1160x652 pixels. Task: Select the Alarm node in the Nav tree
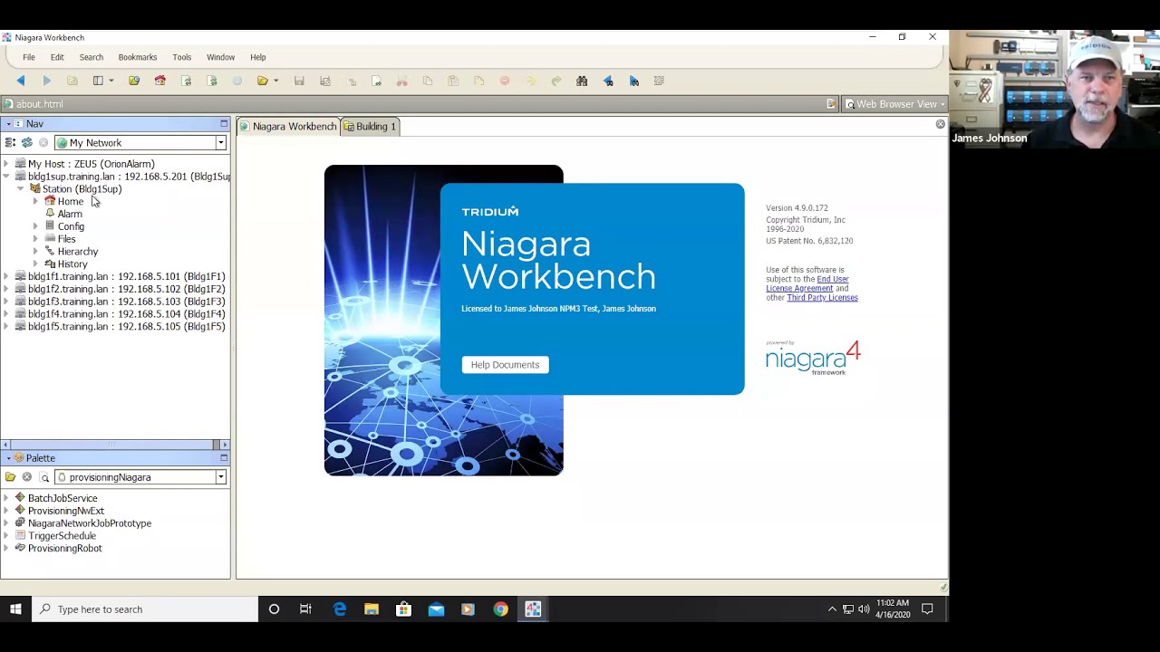click(x=70, y=214)
